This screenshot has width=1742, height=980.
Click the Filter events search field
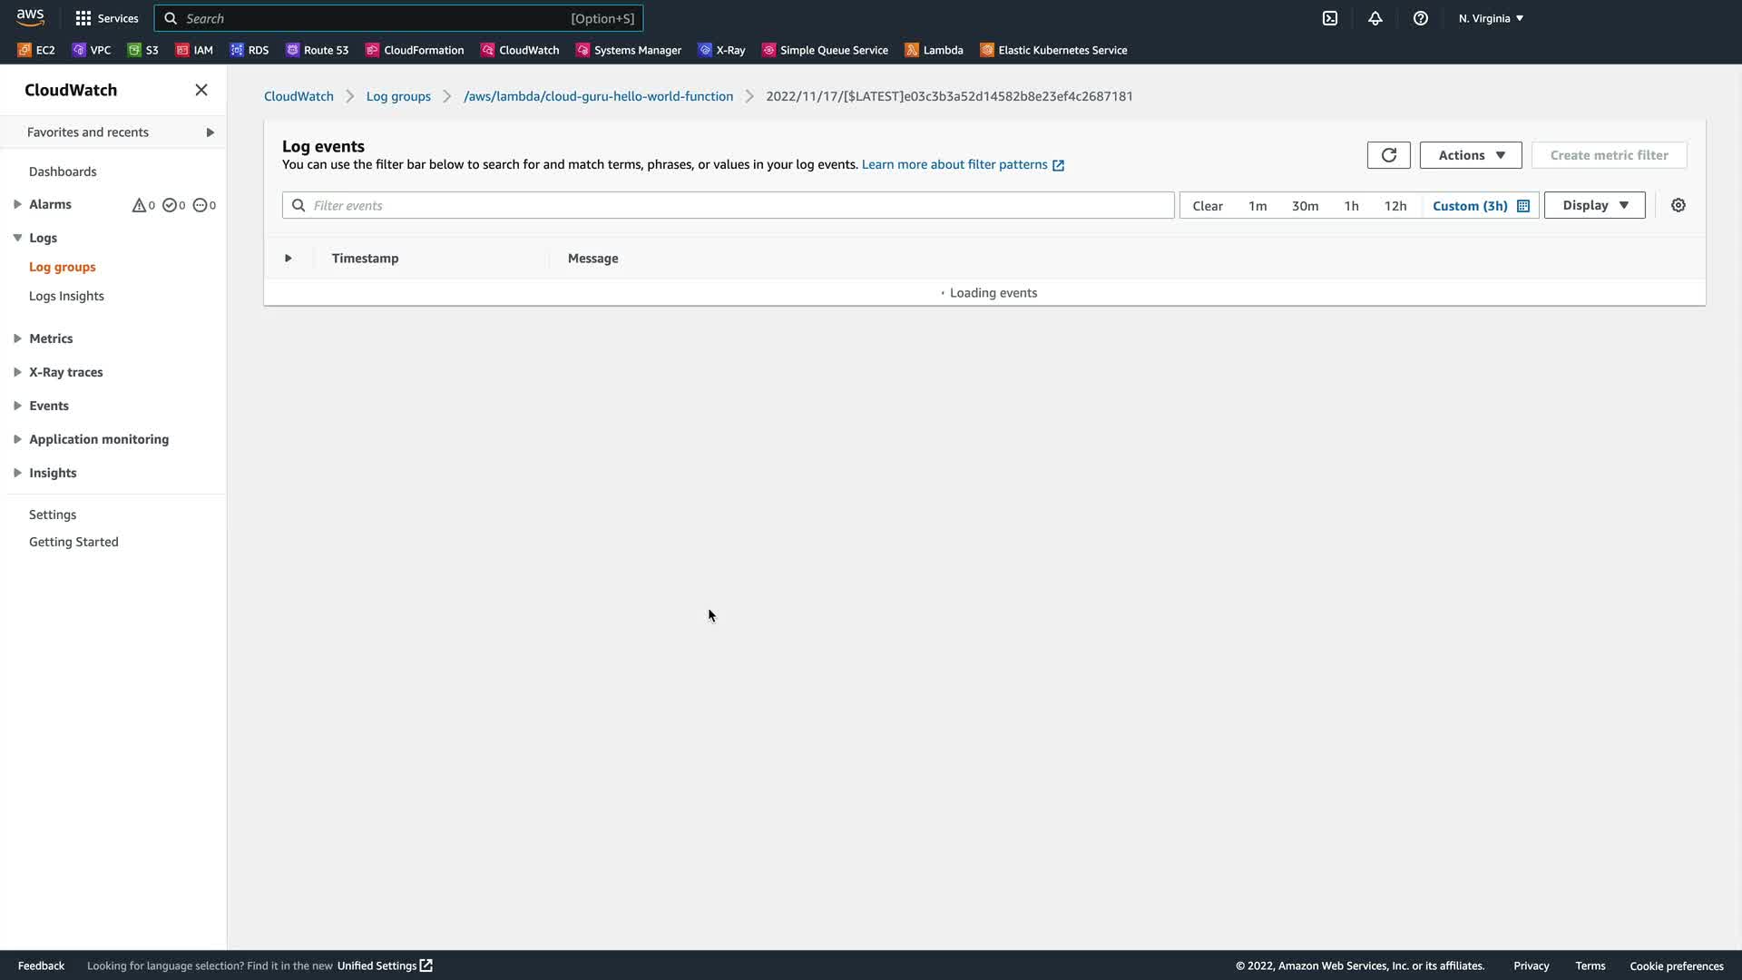point(726,205)
